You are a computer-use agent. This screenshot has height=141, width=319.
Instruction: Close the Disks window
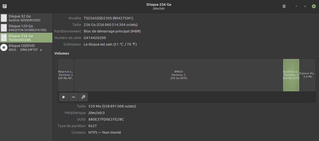coord(314,6)
